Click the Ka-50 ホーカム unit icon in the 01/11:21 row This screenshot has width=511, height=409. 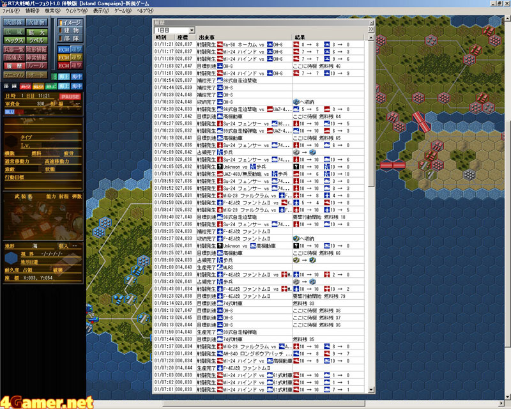pos(220,44)
